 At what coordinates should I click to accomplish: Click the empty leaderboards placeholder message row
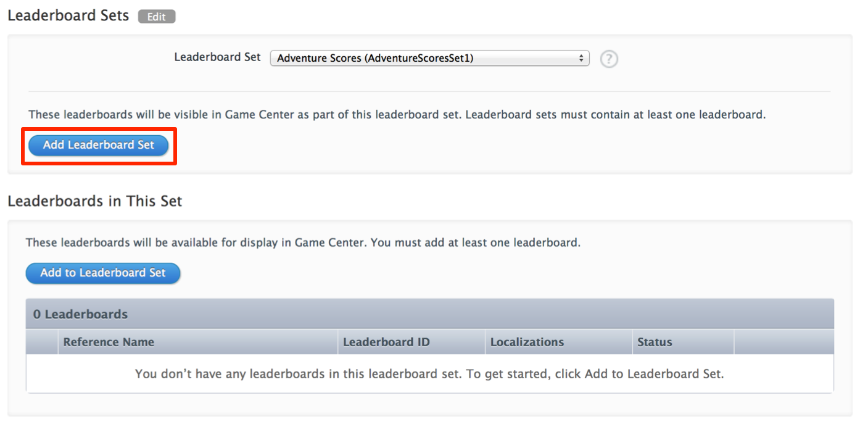click(429, 374)
